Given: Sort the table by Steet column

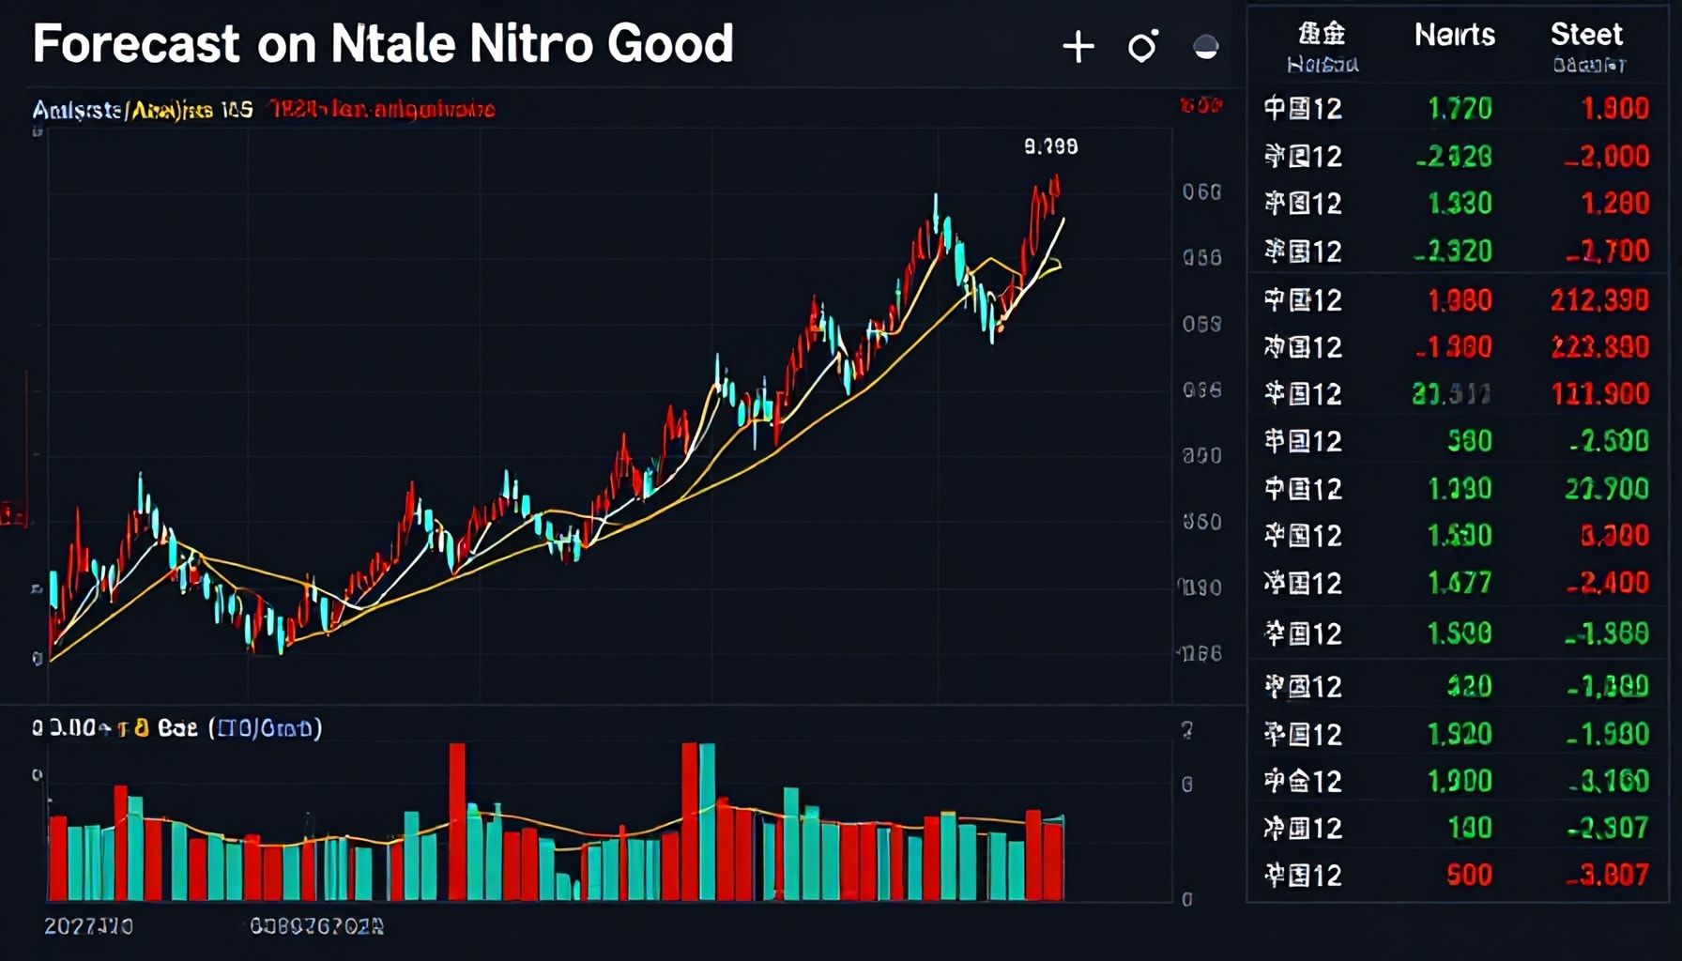Looking at the screenshot, I should [x=1585, y=36].
